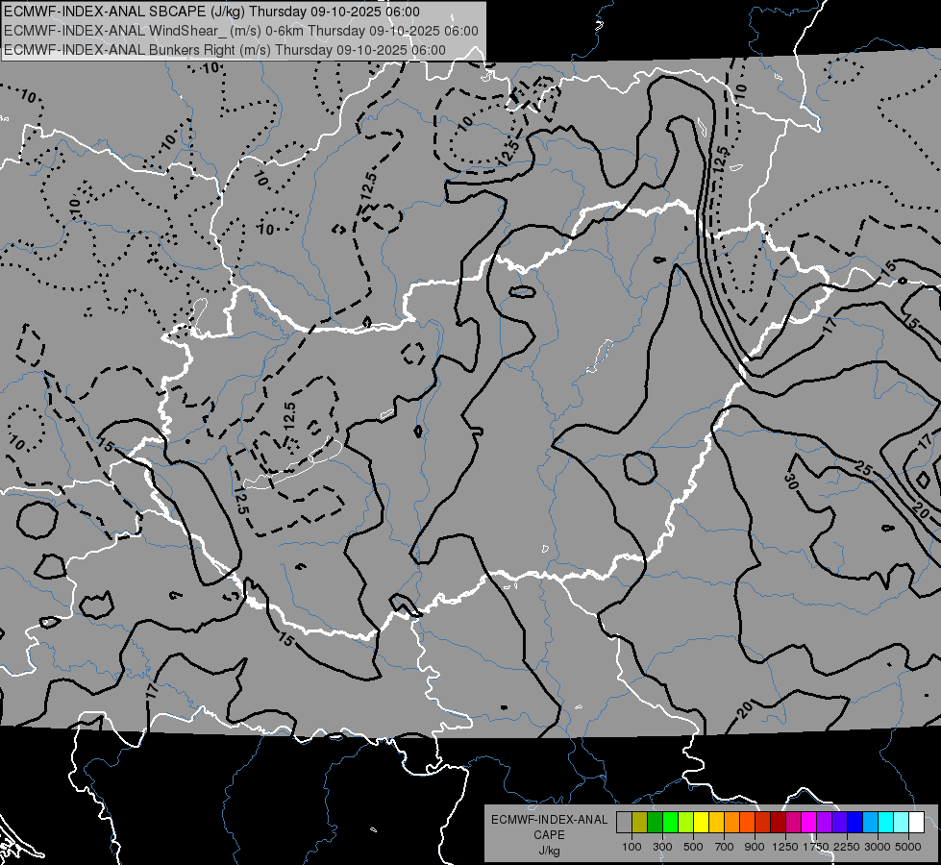This screenshot has height=865, width=941.
Task: Click the J/kg unit label in the legend
Action: pos(549,851)
